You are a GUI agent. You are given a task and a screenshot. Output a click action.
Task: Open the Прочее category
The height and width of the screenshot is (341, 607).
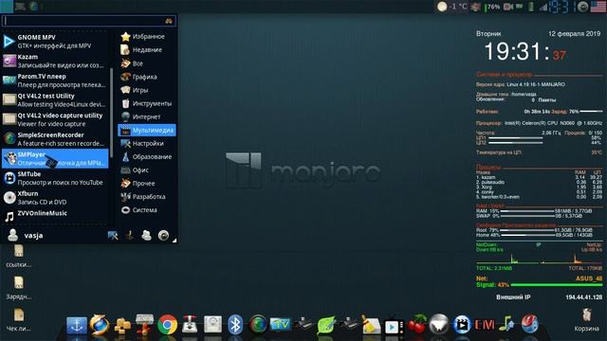[x=146, y=184]
